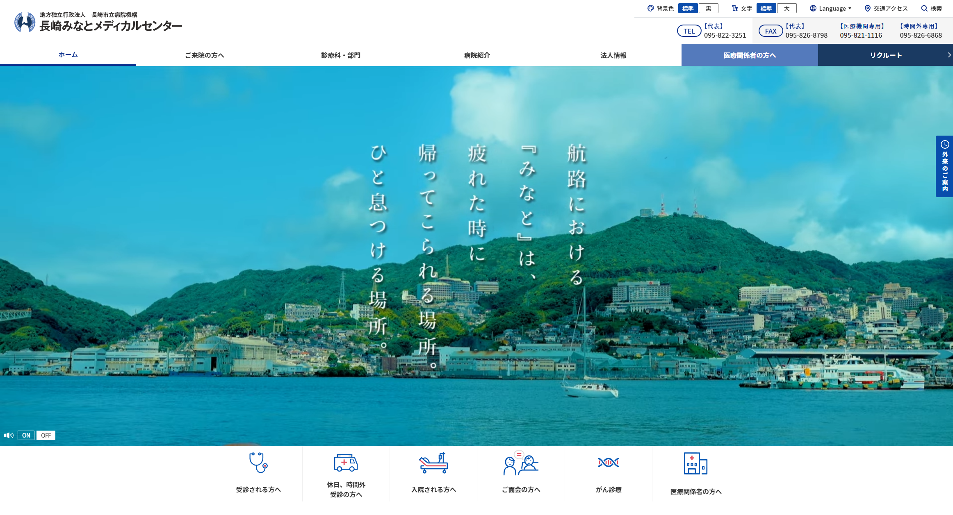The image size is (953, 515).
Task: Open the 外来のご案内 side tab
Action: click(x=944, y=166)
